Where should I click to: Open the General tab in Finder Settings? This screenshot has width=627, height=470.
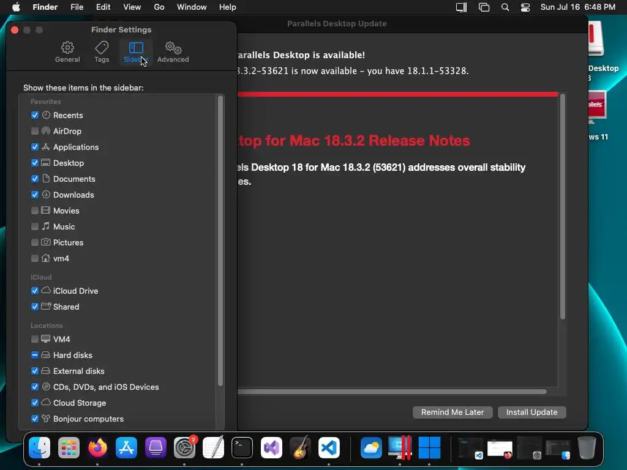click(x=67, y=52)
